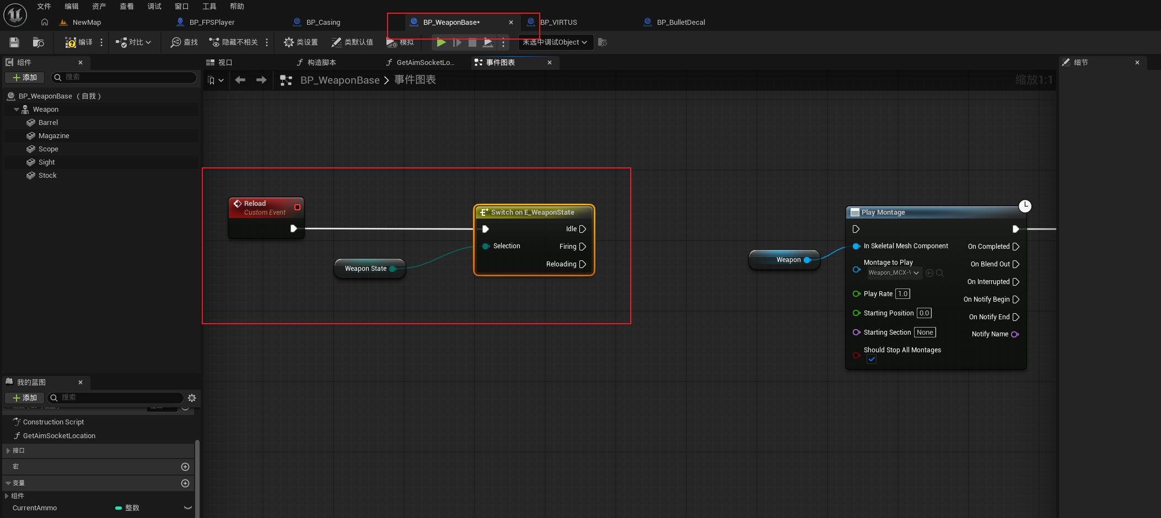The width and height of the screenshot is (1161, 518).
Task: Click the Unreal Engine logo
Action: click(15, 15)
